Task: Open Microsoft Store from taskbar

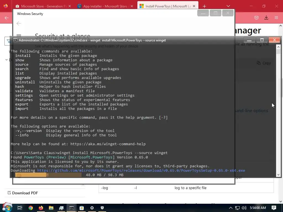Action: pyautogui.click(x=82, y=208)
